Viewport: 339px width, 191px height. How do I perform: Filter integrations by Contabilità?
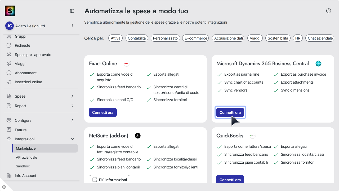tap(137, 38)
